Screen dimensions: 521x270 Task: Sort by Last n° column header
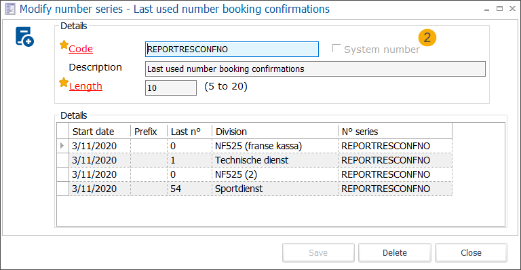tap(189, 132)
